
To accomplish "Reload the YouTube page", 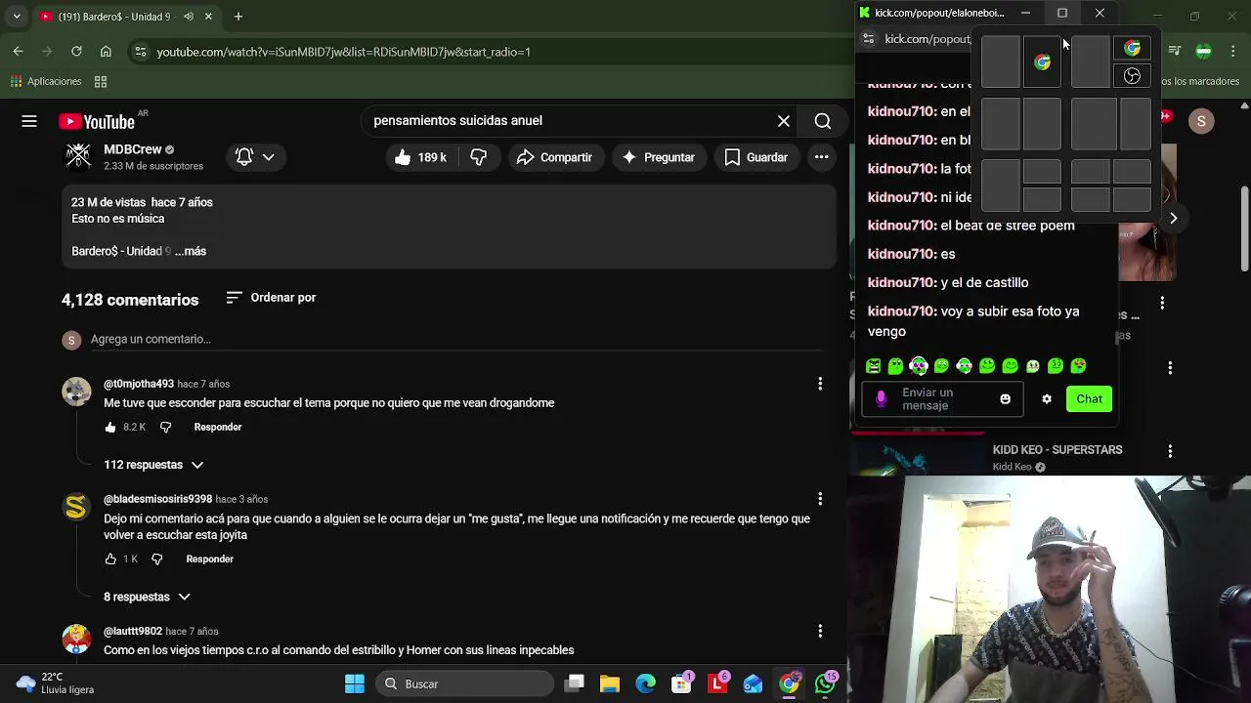I will (76, 51).
